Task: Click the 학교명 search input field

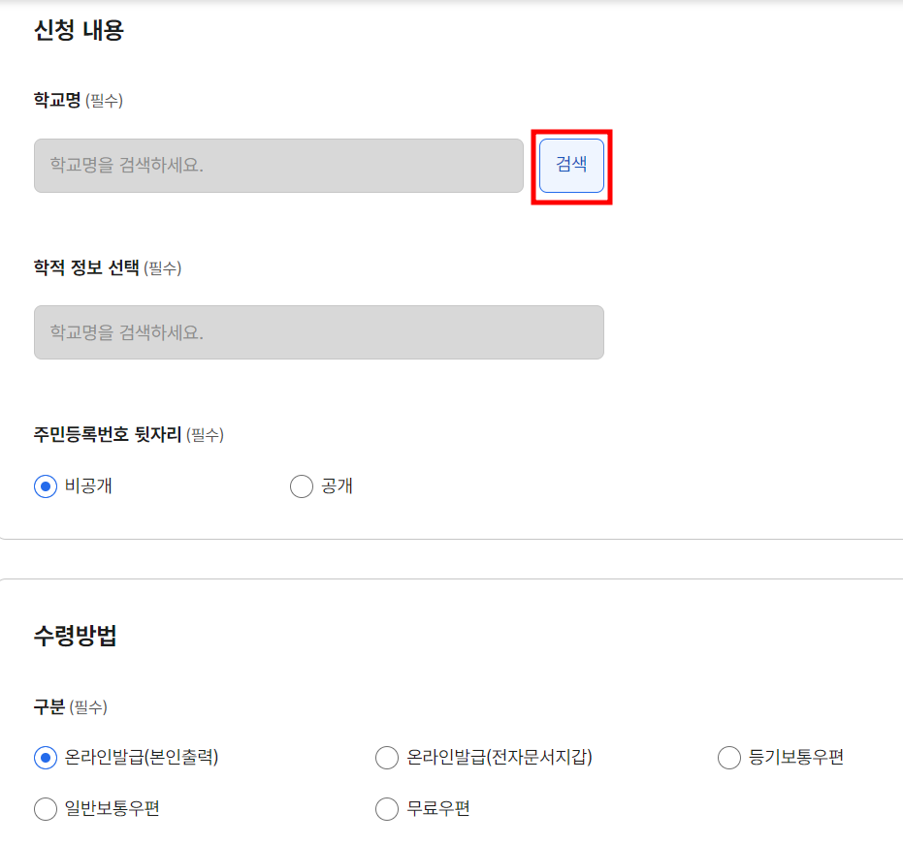Action: click(278, 166)
